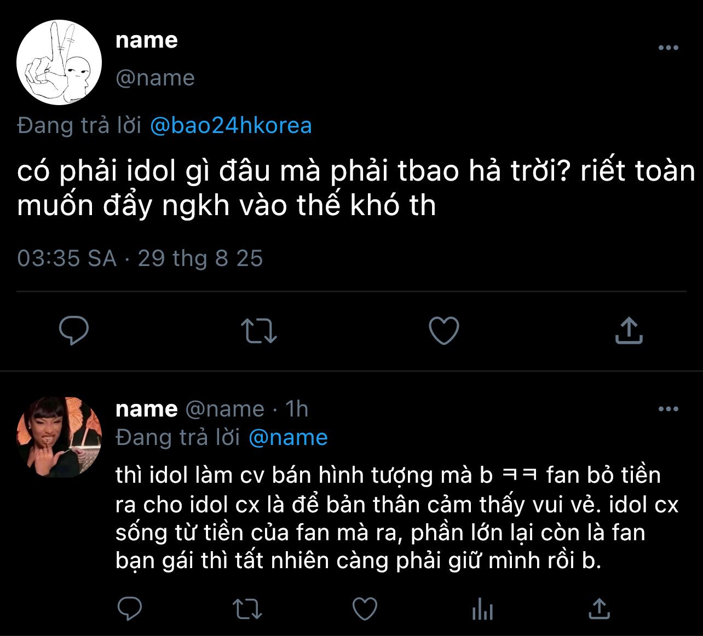The height and width of the screenshot is (636, 703).
Task: Open the blue @name mention in reply
Action: [x=288, y=437]
